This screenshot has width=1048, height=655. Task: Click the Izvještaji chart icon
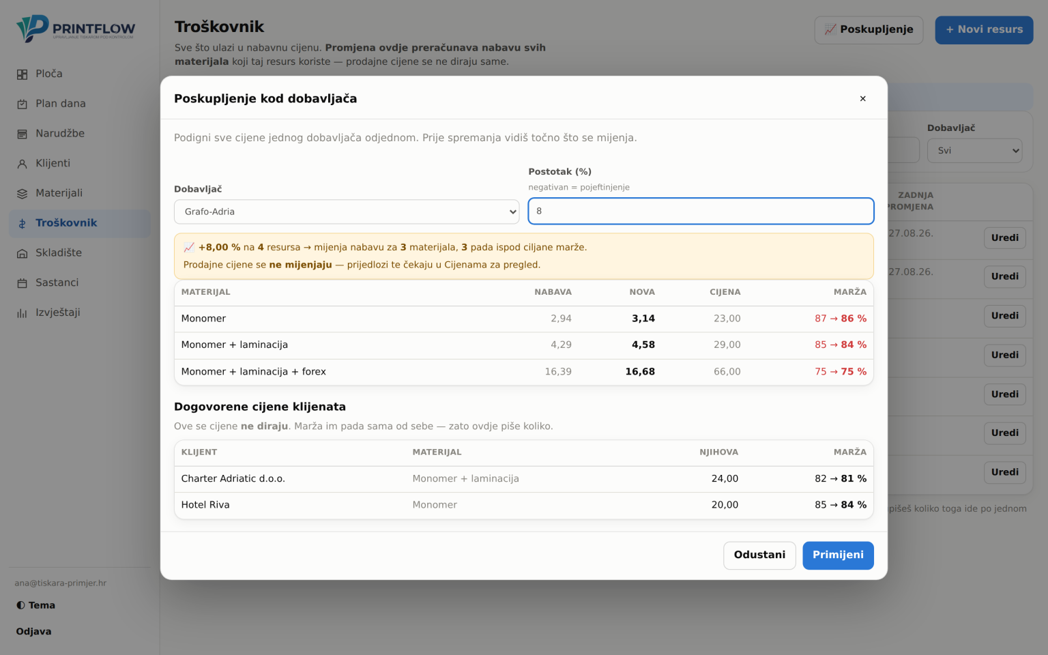[23, 313]
